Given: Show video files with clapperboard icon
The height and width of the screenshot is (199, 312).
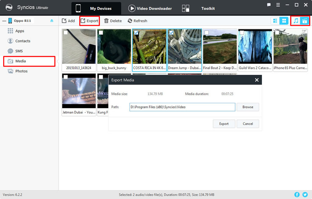Looking at the screenshot, I should click(x=305, y=21).
